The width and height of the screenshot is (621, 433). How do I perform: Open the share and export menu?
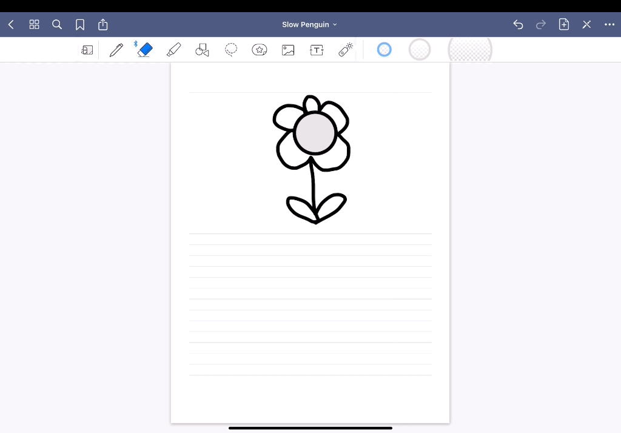pos(103,25)
